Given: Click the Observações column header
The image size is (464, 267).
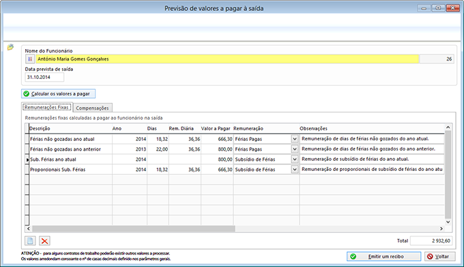Looking at the screenshot, I should pyautogui.click(x=372, y=129).
